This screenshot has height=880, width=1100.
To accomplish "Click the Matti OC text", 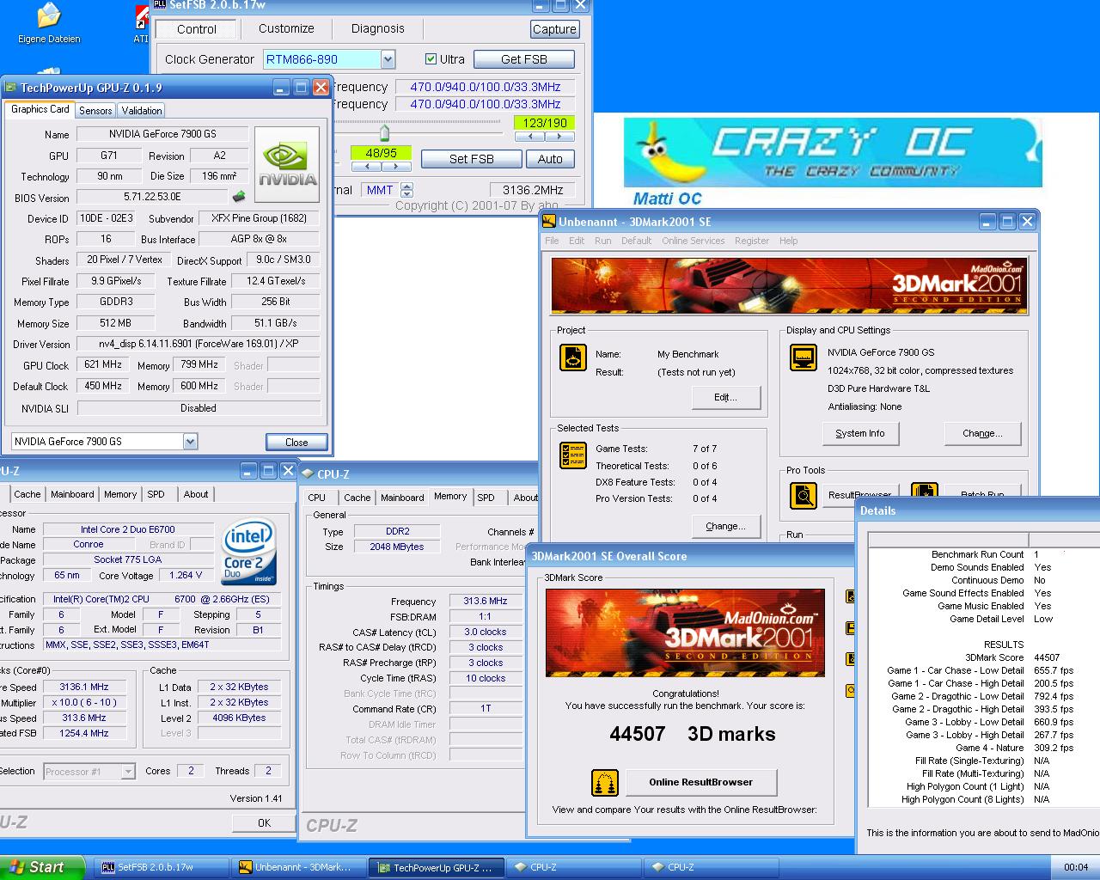I will click(667, 199).
